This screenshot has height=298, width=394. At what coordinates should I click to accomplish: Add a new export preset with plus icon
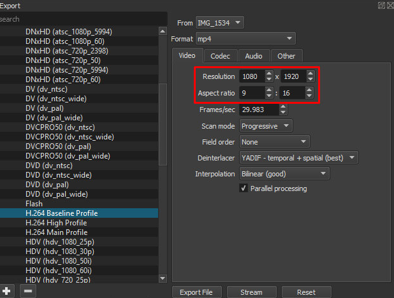tap(6, 291)
